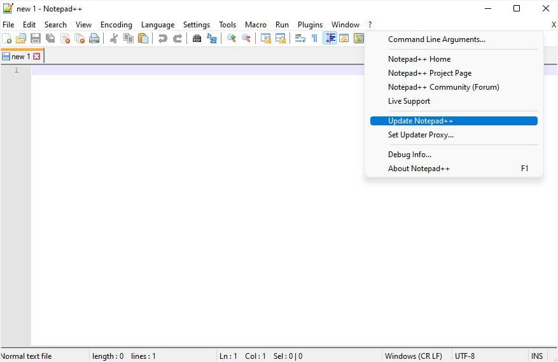The width and height of the screenshot is (558, 362).
Task: Open the Macro menu
Action: coord(256,25)
